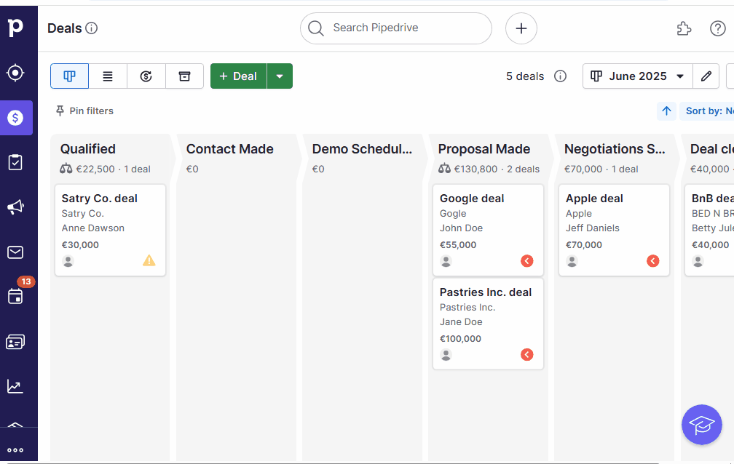Open Campaigns megaphone icon in sidebar
This screenshot has height=464, width=734.
[x=15, y=207]
